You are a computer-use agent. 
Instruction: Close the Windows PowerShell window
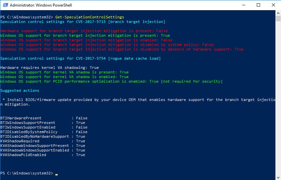pos(273,5)
